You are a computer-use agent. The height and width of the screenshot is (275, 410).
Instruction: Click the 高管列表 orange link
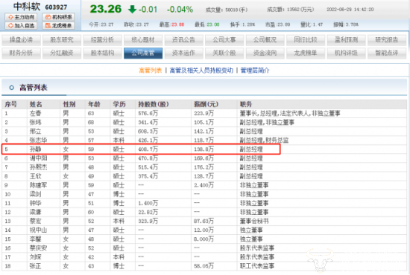[151, 71]
